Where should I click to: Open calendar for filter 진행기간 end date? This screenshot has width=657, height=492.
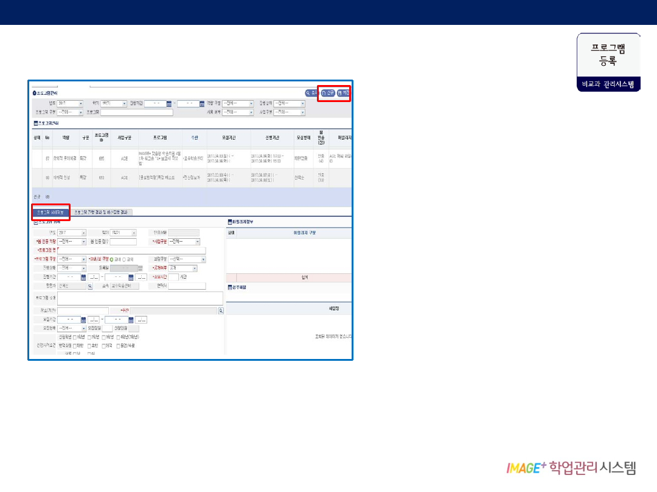coord(202,104)
